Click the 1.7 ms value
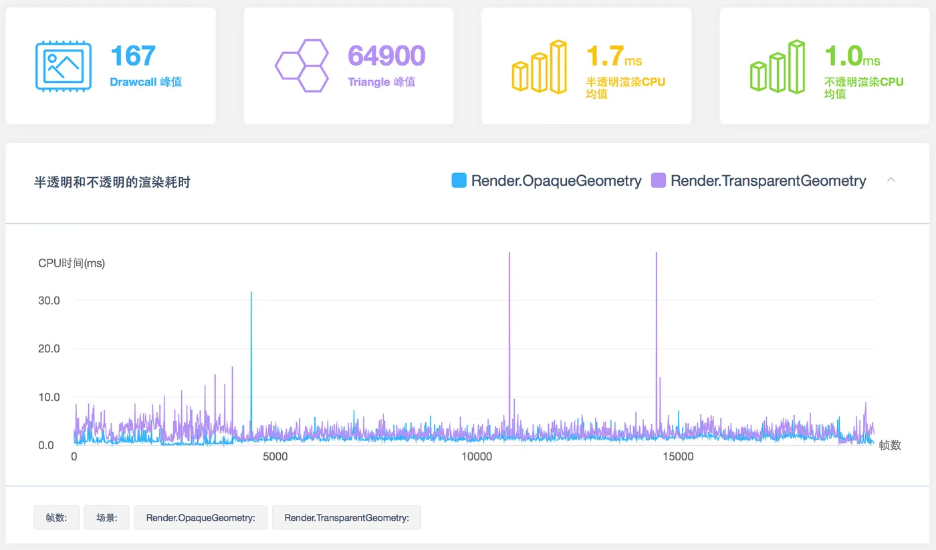 point(614,56)
